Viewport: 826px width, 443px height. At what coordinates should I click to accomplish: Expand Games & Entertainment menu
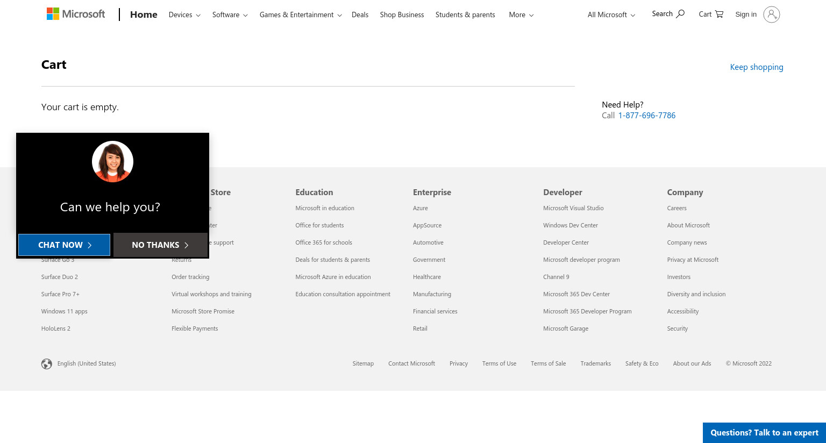pyautogui.click(x=301, y=15)
